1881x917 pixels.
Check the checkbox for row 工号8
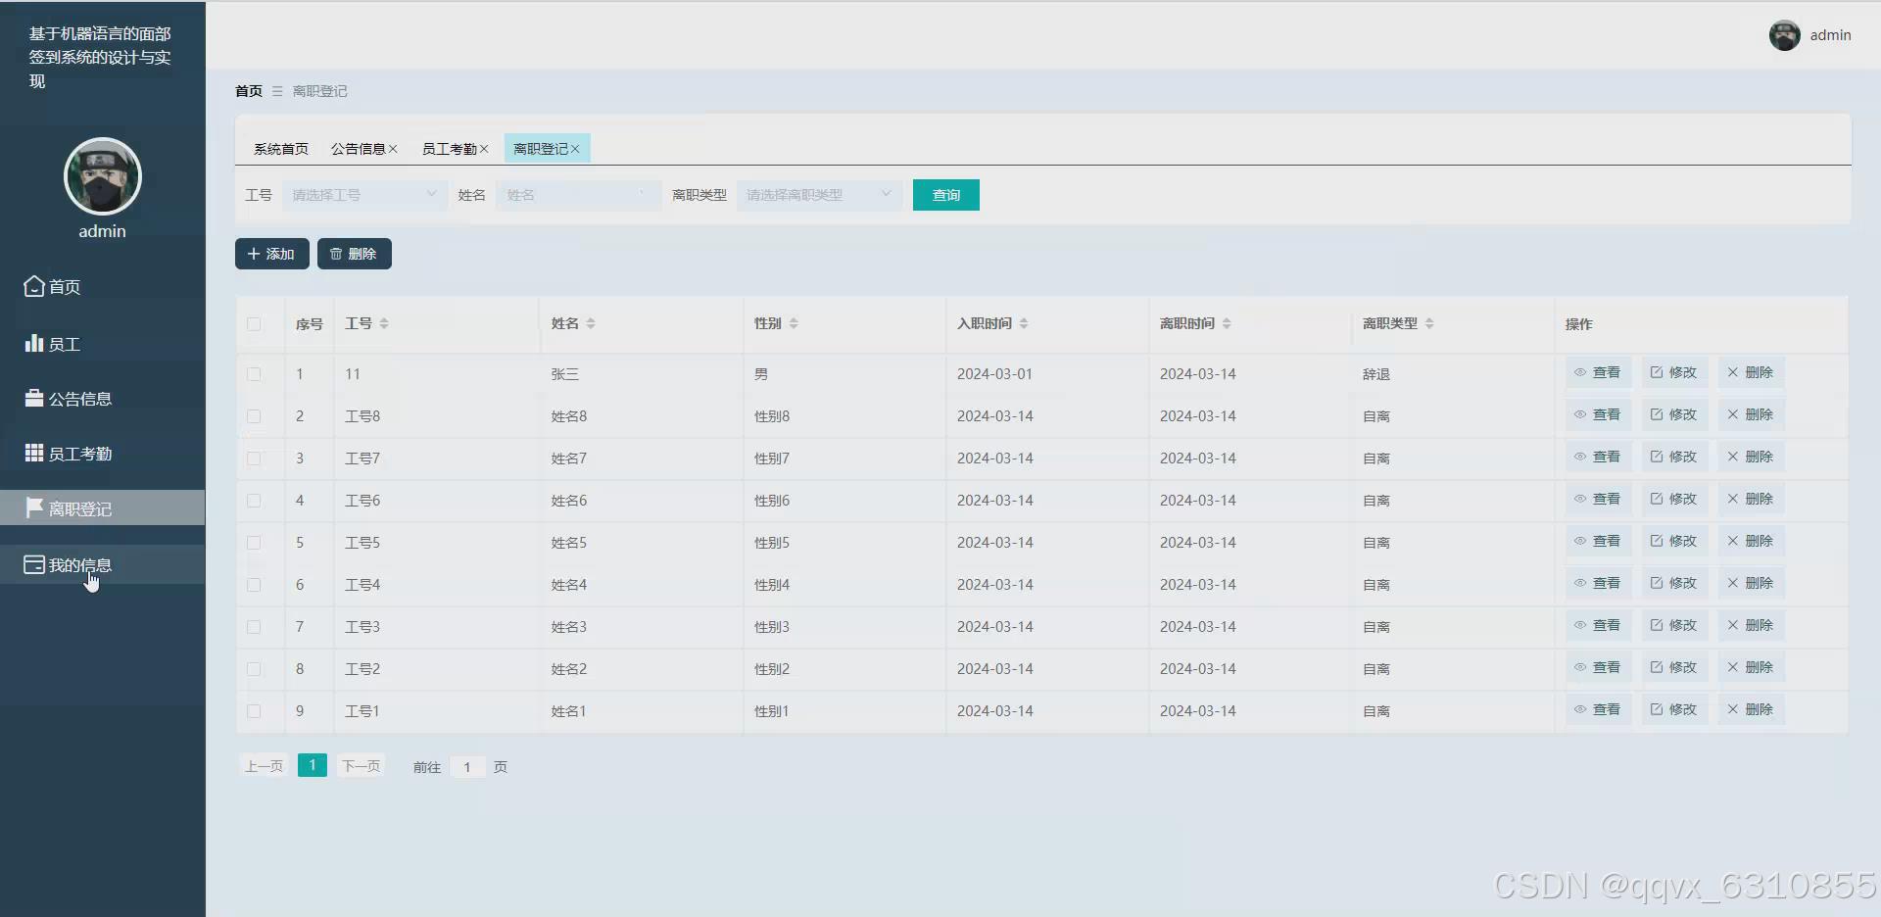click(254, 416)
